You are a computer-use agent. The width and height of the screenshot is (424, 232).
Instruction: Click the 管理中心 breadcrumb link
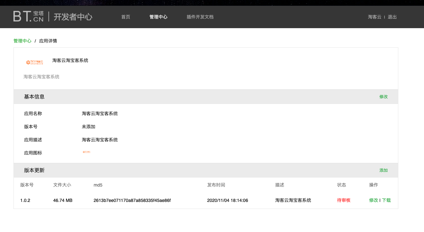click(x=22, y=41)
